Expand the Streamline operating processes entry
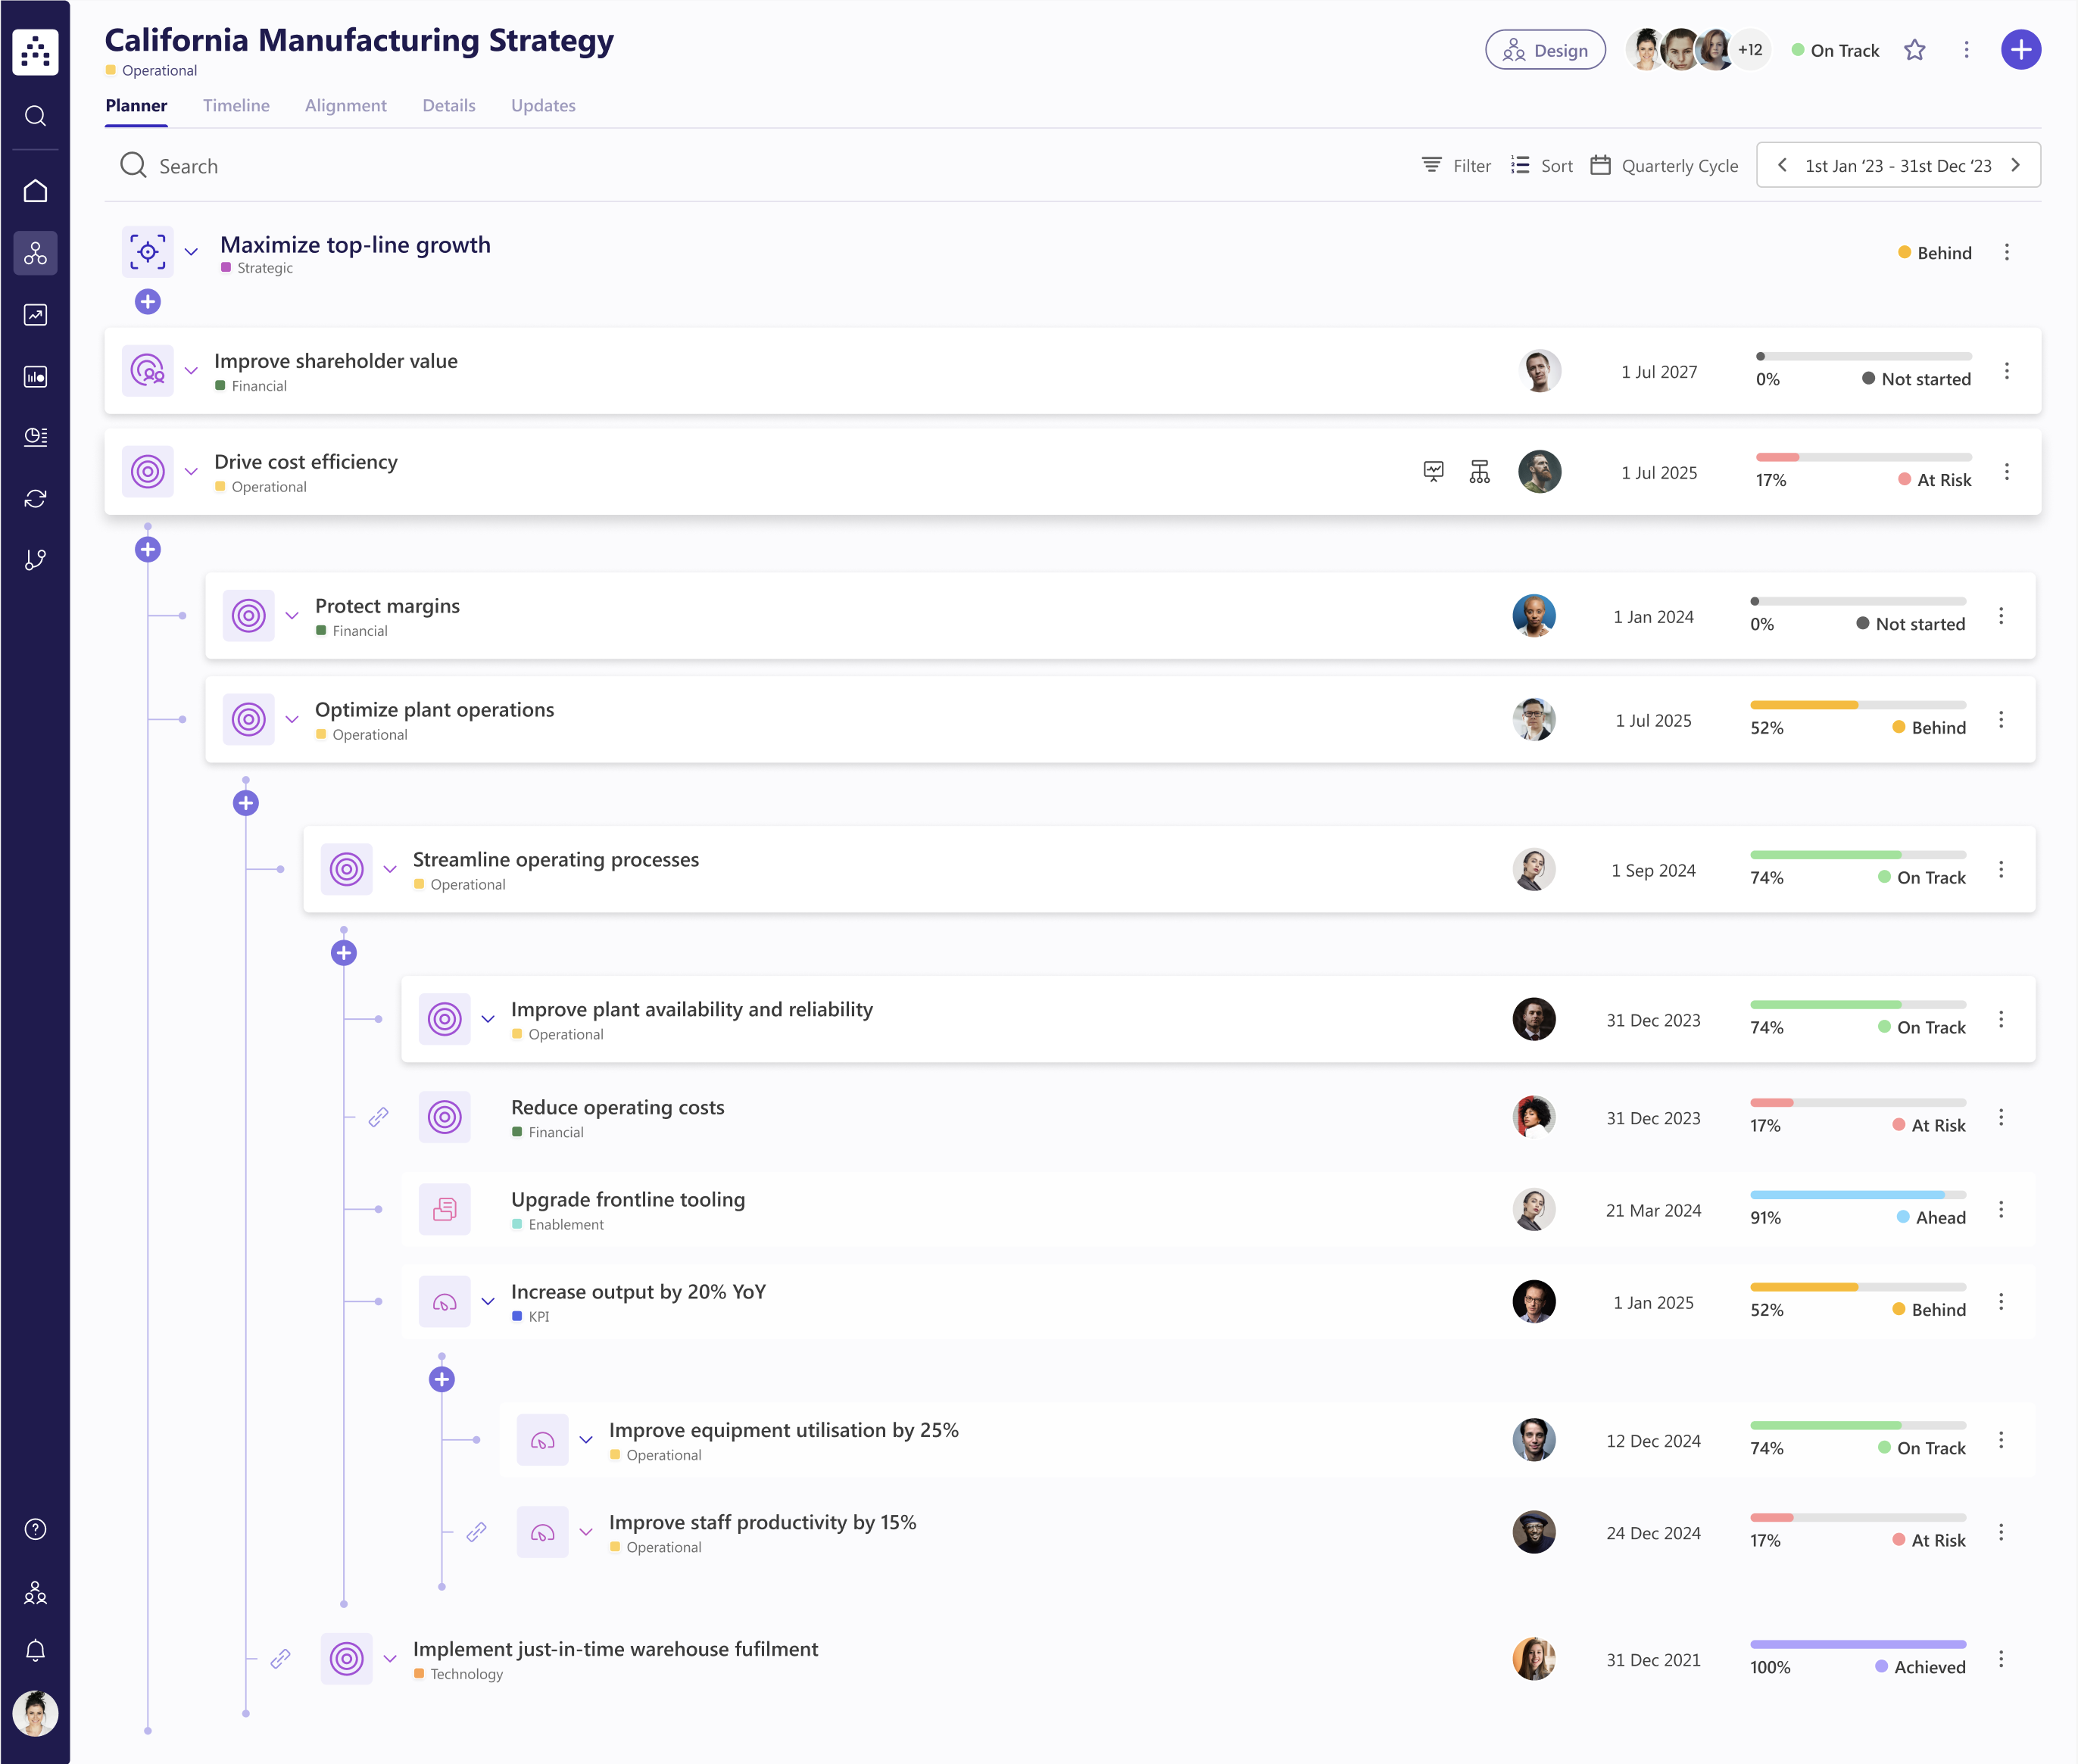Image resolution: width=2078 pixels, height=1764 pixels. coord(391,869)
